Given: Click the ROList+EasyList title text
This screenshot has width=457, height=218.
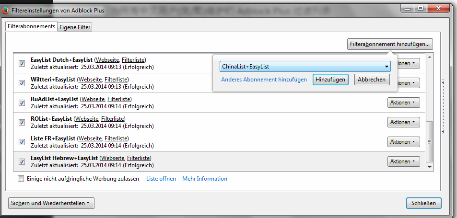Looking at the screenshot, I should point(51,119).
